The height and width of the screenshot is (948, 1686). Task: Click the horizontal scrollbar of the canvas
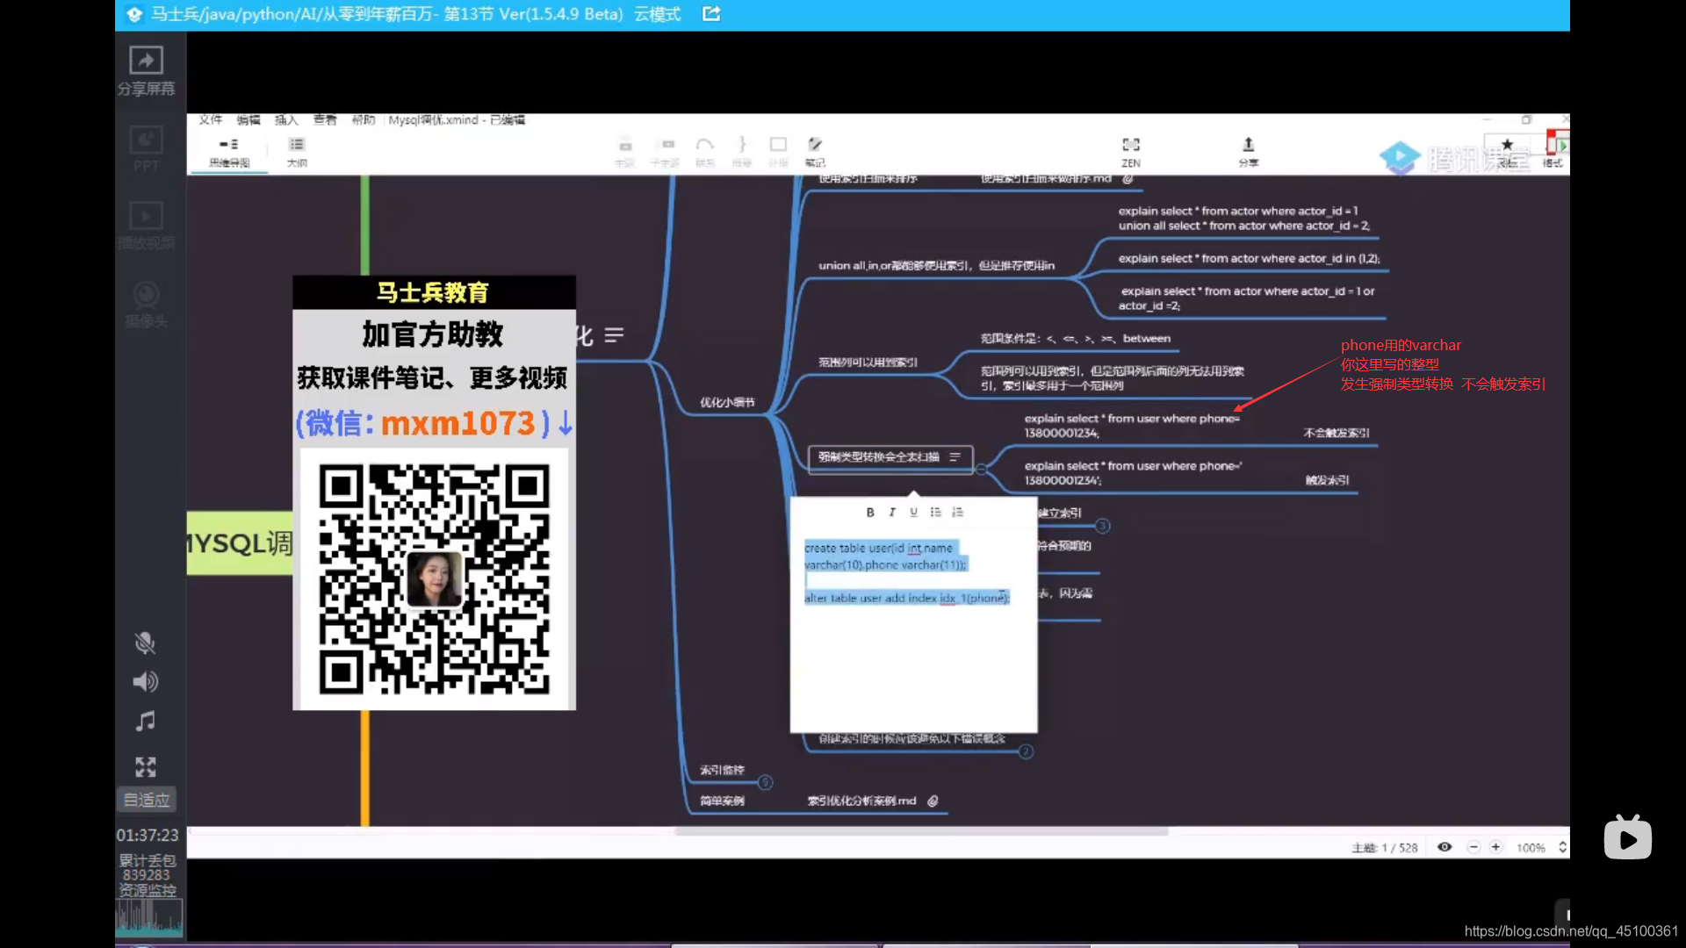920,831
